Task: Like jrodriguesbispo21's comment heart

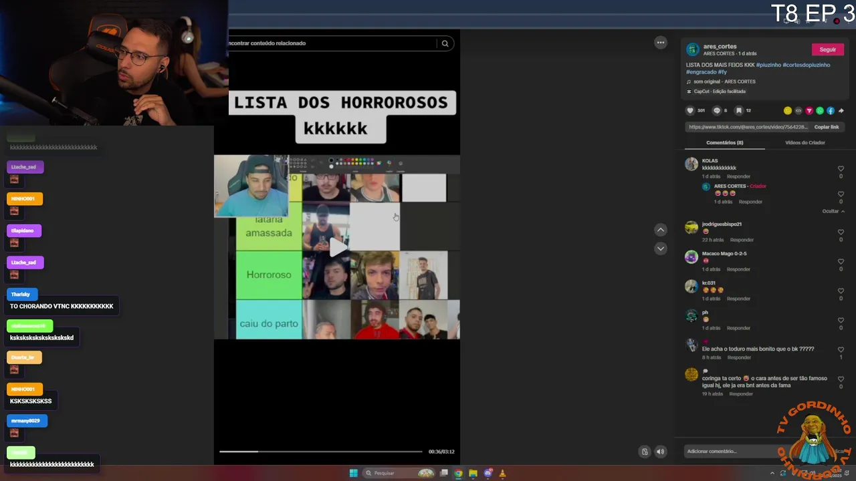Action: point(841,232)
